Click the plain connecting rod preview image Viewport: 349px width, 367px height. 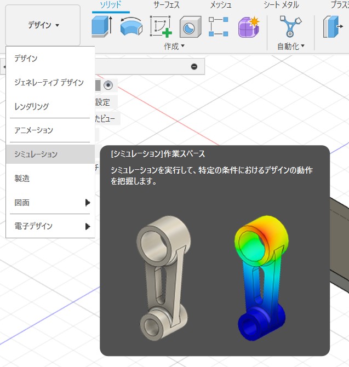tap(164, 278)
